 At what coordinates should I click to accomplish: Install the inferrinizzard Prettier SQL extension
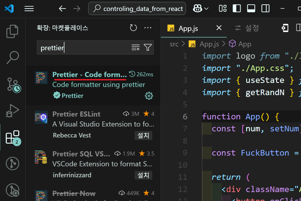pos(143,175)
